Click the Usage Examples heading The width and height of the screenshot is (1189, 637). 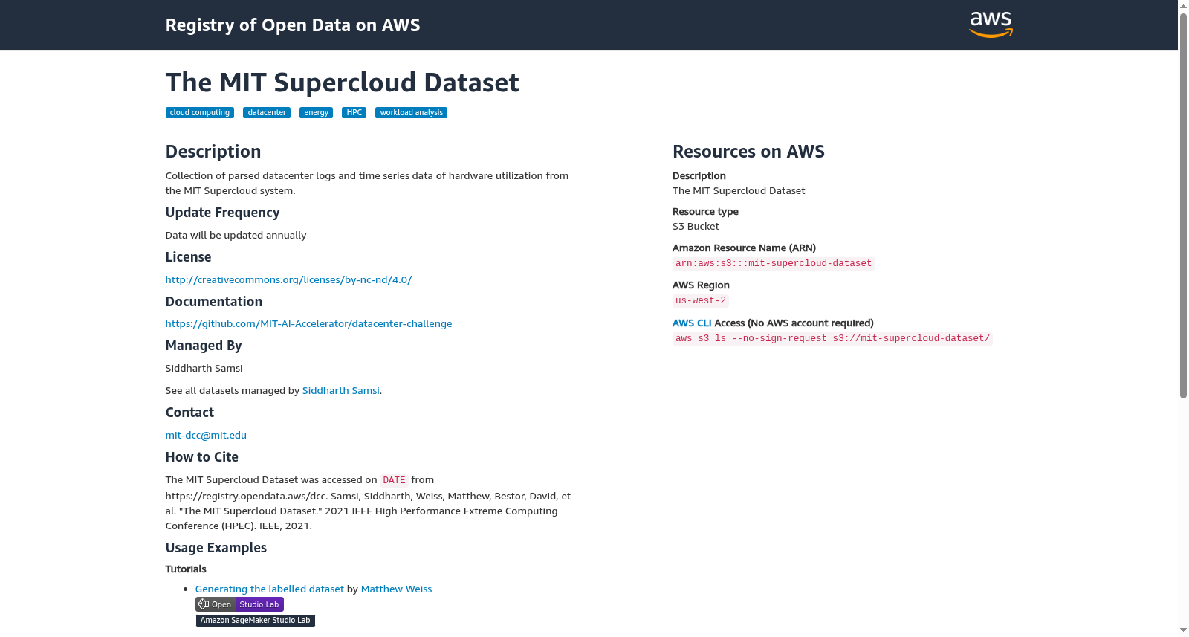216,548
